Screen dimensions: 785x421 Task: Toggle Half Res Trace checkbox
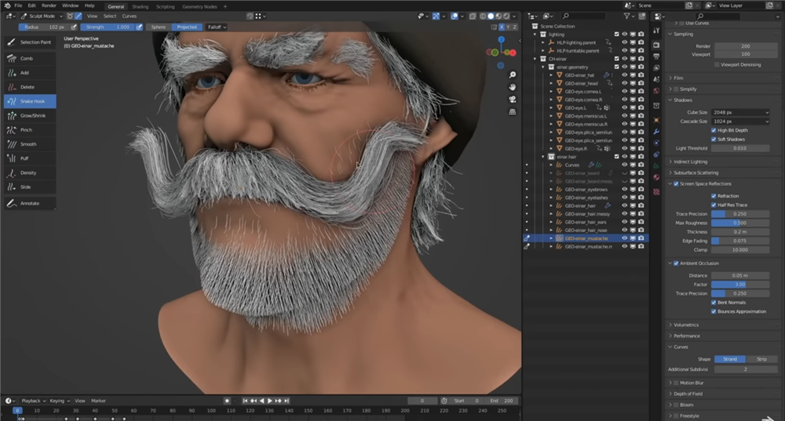[714, 205]
